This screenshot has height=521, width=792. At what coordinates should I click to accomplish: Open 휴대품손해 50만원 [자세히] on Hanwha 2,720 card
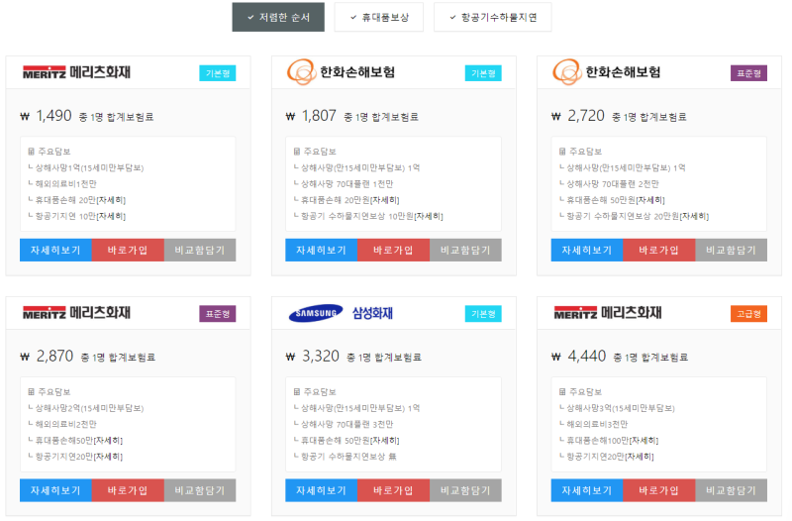pyautogui.click(x=650, y=200)
